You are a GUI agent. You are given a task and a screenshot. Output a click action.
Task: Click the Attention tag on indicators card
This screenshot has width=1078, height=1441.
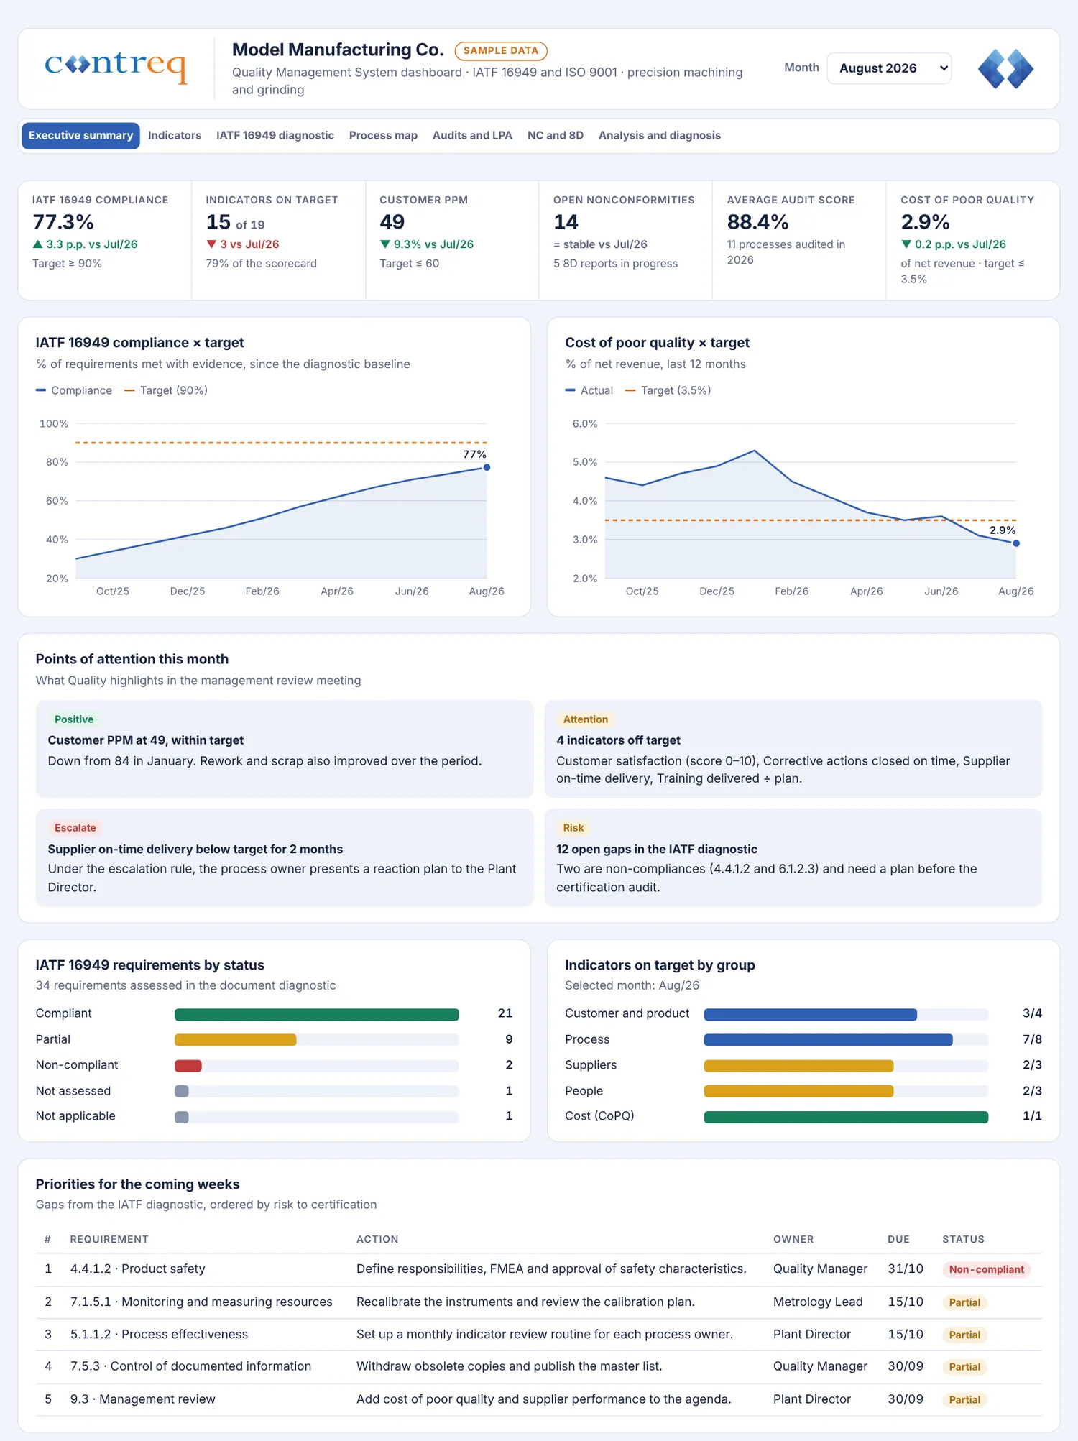[585, 719]
